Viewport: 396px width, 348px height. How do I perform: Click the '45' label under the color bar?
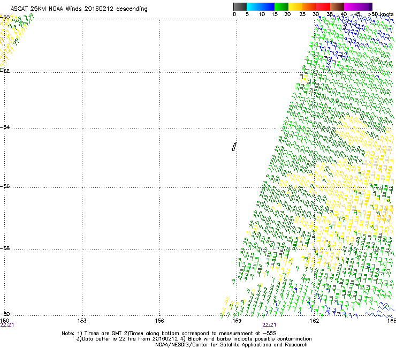point(357,14)
